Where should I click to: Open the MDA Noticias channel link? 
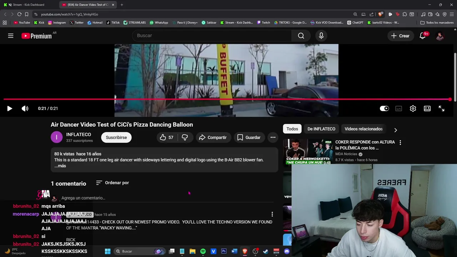[x=346, y=154]
